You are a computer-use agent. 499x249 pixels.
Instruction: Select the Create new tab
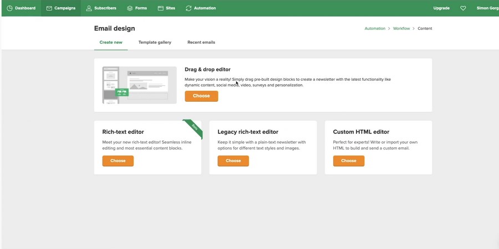(111, 42)
